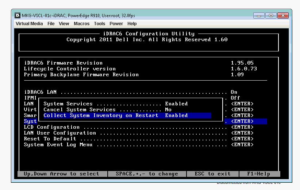Click the highlighted ENTER on the Syst row
Image resolution: width=300 pixels, height=190 pixels.
[242, 121]
